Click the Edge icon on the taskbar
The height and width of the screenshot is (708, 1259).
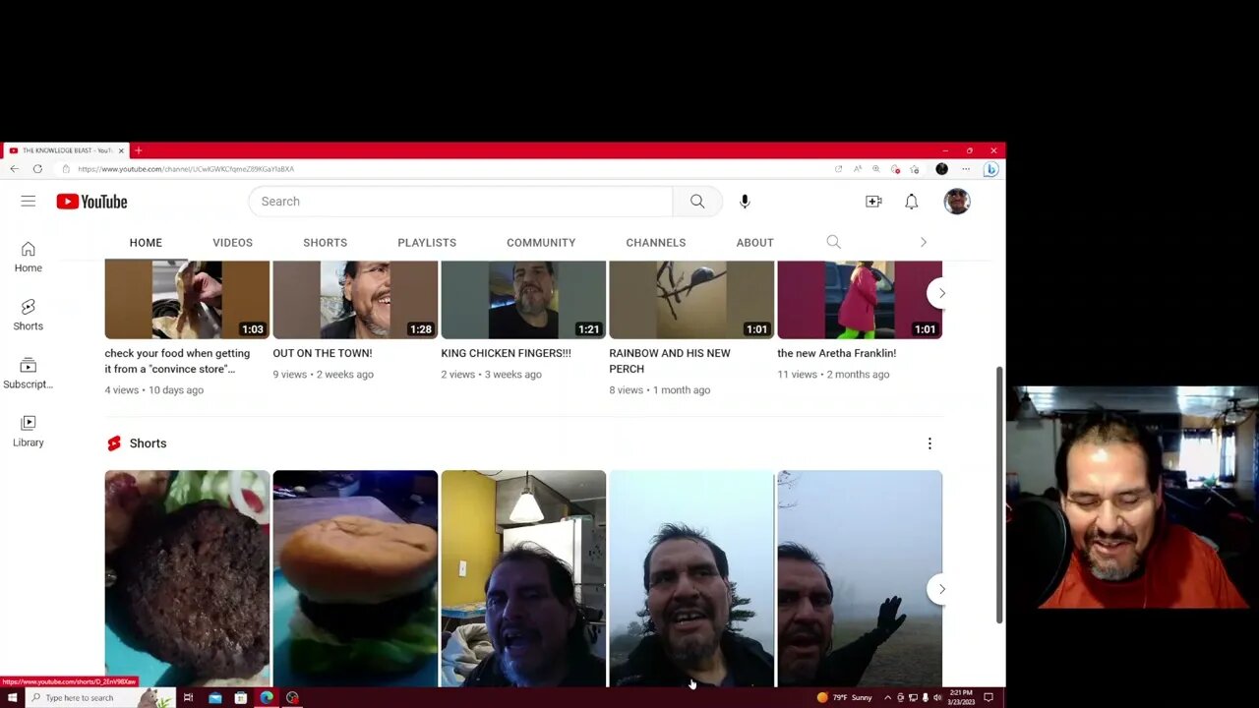pos(267,698)
